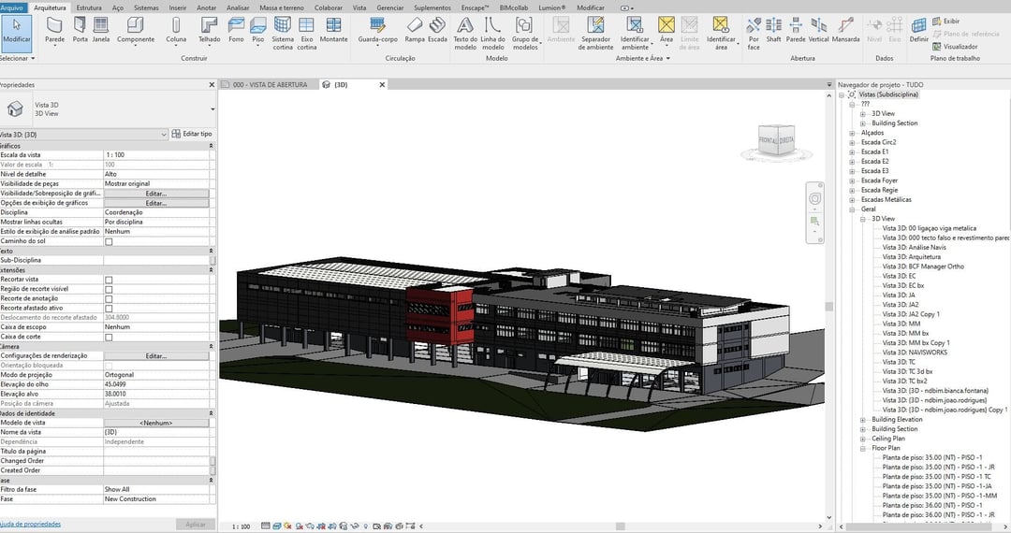Expand the Alçados tree node
1011x533 pixels.
pos(852,133)
